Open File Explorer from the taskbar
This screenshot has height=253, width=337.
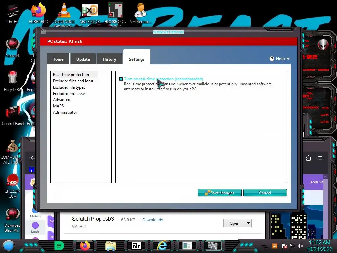coord(111,246)
